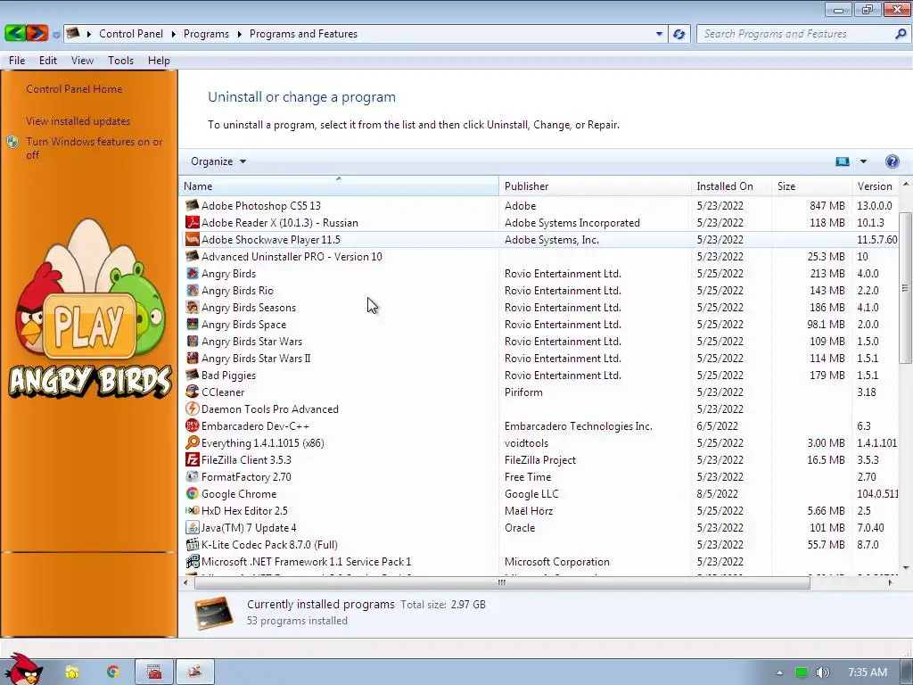Click the volume speaker tray icon

pos(823,673)
